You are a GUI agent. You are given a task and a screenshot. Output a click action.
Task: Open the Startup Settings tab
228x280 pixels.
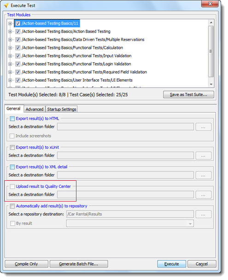(x=62, y=109)
